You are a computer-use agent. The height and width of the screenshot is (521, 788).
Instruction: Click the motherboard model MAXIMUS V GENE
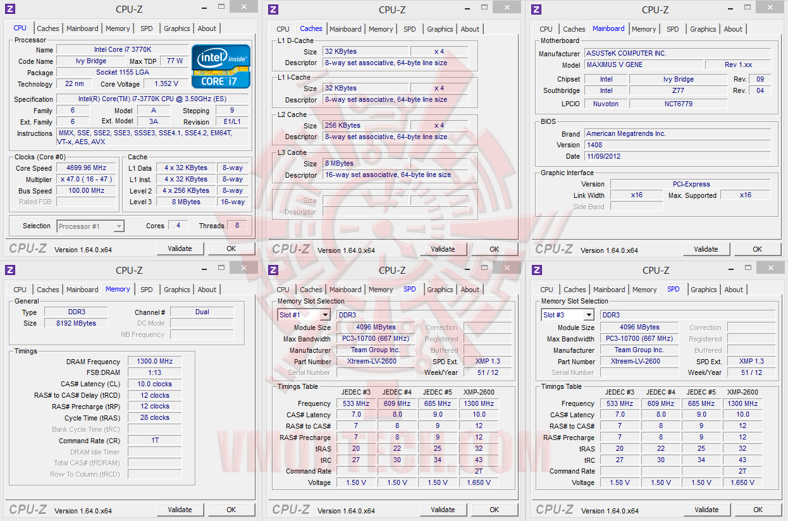(643, 65)
